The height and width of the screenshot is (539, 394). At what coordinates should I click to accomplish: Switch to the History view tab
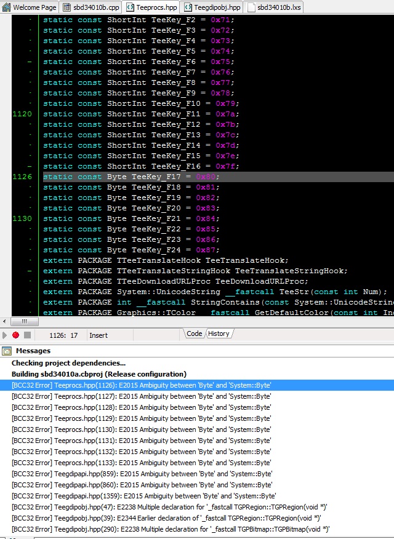[218, 333]
